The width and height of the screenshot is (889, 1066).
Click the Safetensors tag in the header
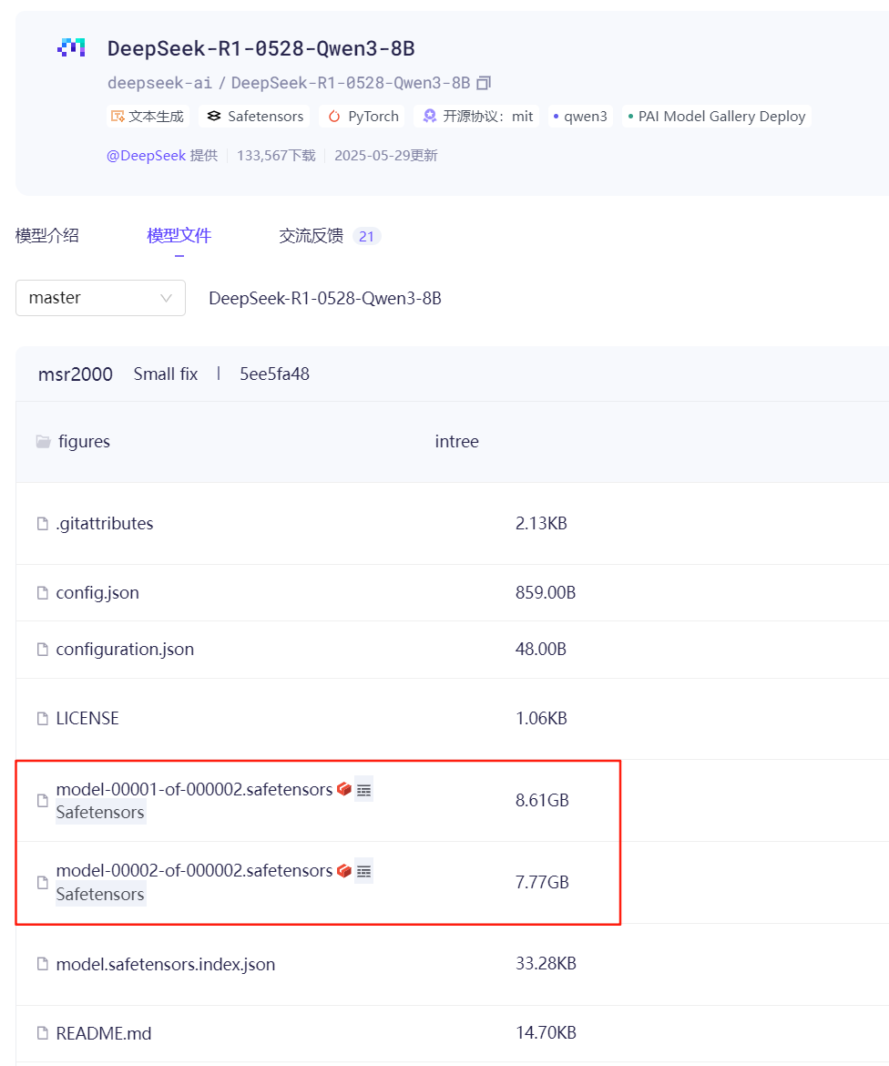tap(254, 117)
